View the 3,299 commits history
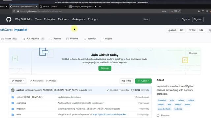This screenshot has height=118, width=211. [140, 90]
